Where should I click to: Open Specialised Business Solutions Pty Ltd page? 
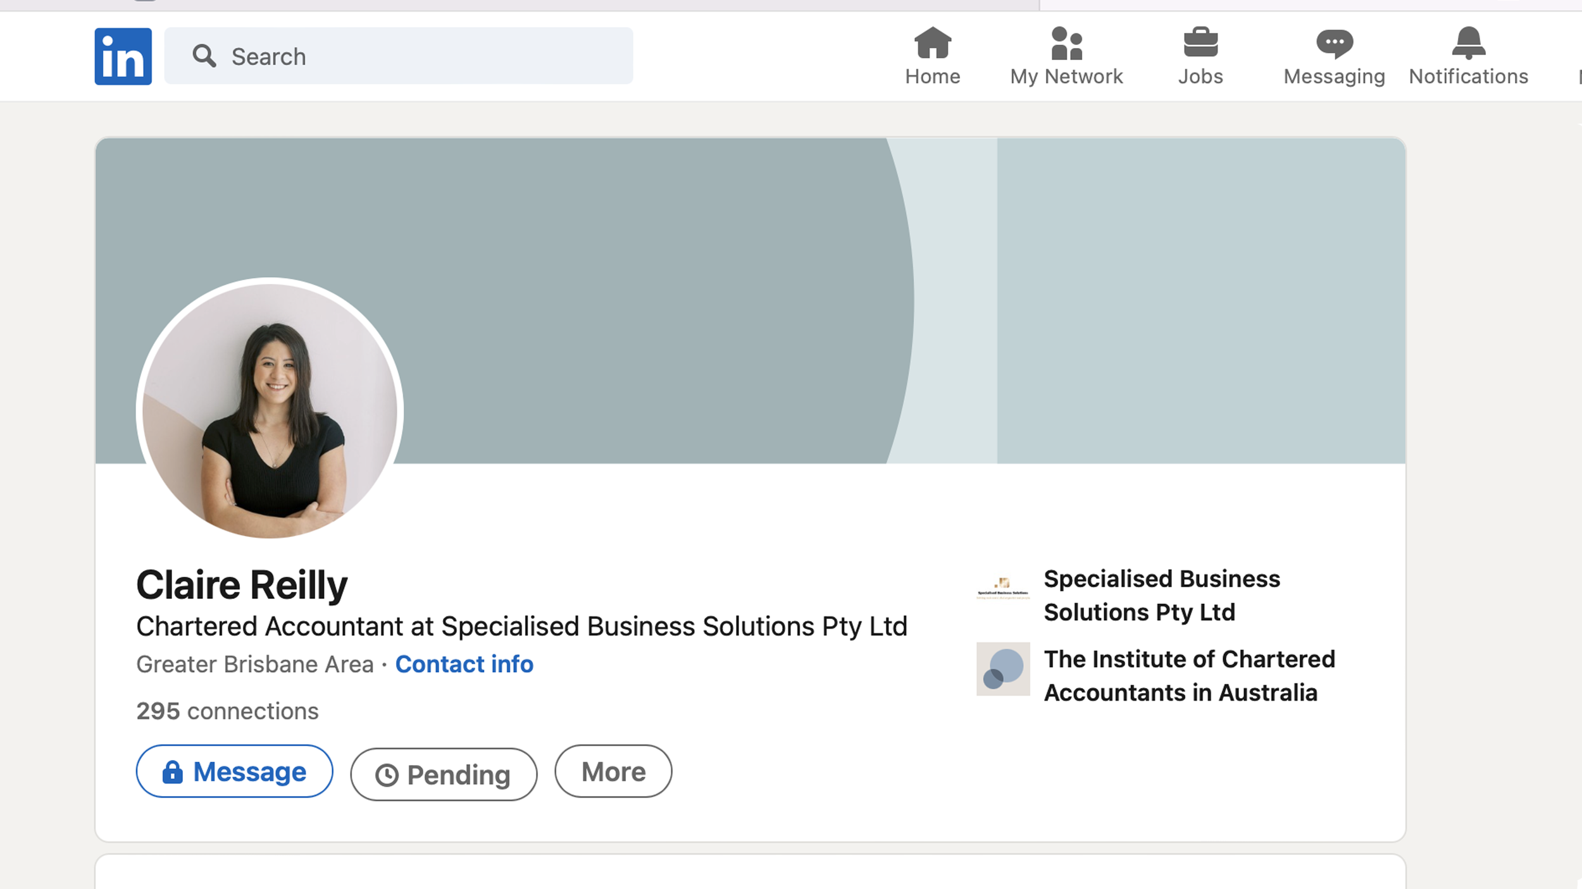[1162, 595]
